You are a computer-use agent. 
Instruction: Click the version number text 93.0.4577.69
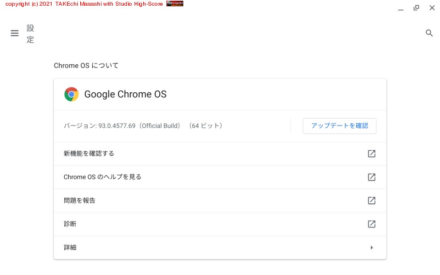coord(117,126)
